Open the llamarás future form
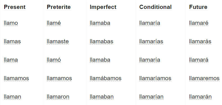The width and height of the screenshot is (222, 105). click(x=200, y=42)
